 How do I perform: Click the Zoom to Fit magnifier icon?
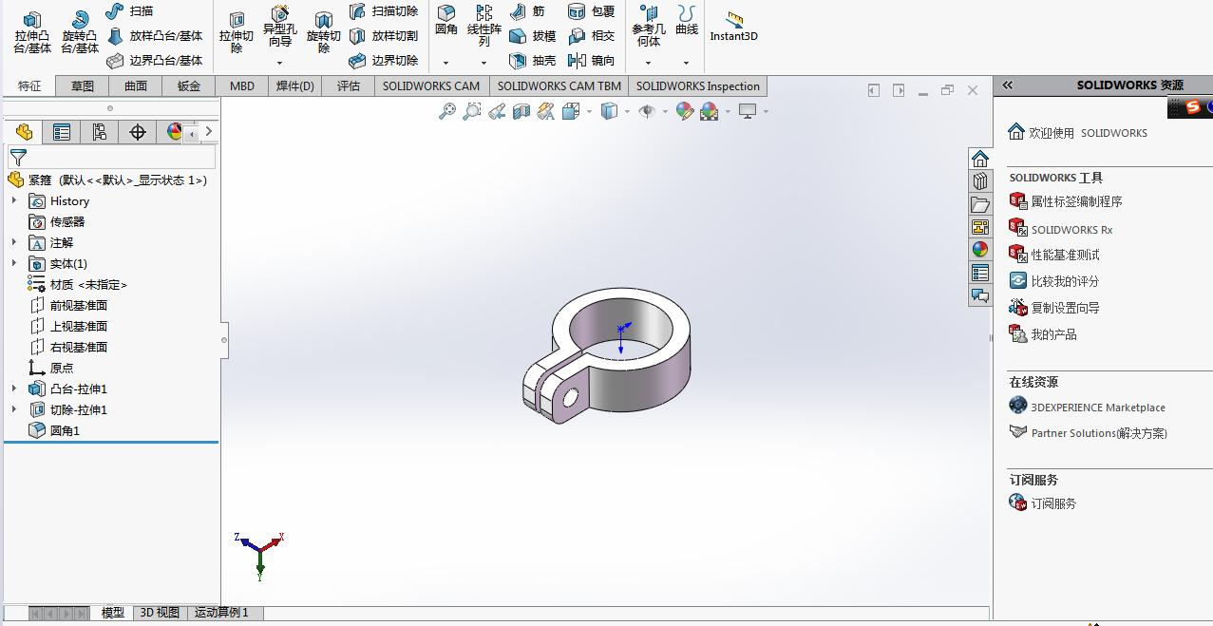pyautogui.click(x=447, y=111)
